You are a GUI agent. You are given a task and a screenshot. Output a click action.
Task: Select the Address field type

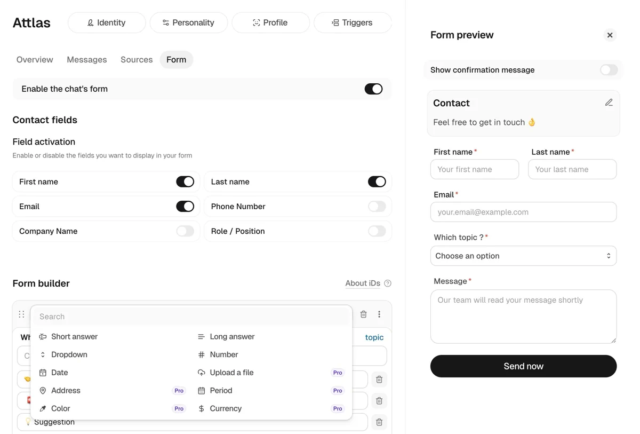(x=66, y=390)
